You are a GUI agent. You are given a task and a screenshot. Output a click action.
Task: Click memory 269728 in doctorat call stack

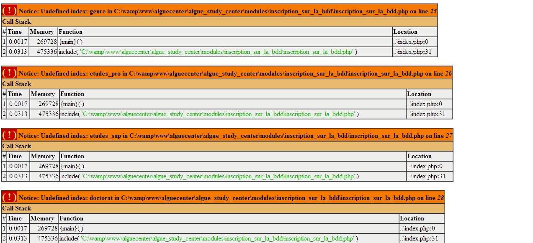click(48, 228)
